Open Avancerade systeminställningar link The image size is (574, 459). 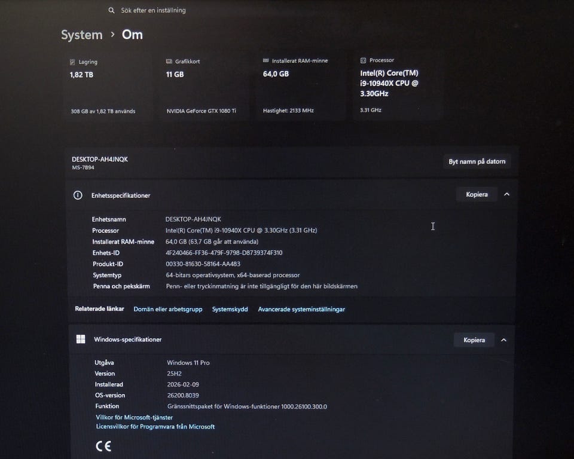pos(301,310)
